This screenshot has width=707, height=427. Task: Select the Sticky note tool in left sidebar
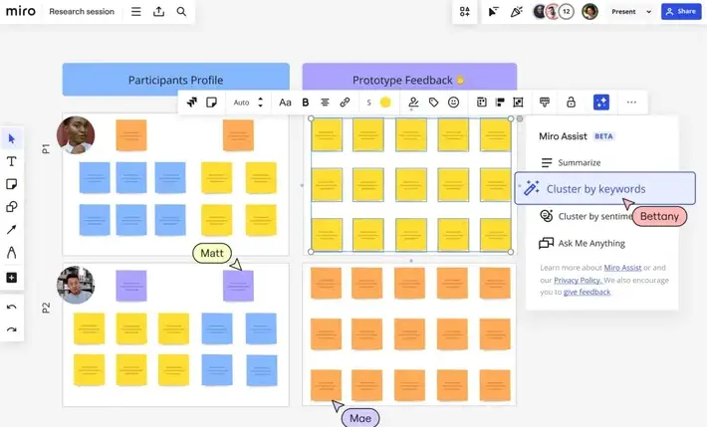click(12, 184)
